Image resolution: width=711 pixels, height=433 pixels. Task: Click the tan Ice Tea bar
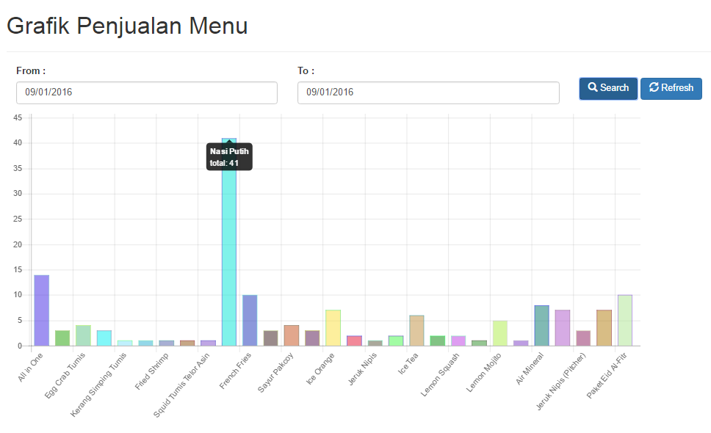point(416,331)
